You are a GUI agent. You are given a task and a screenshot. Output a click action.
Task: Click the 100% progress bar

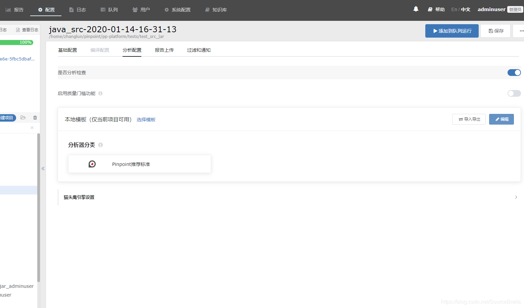point(16,42)
